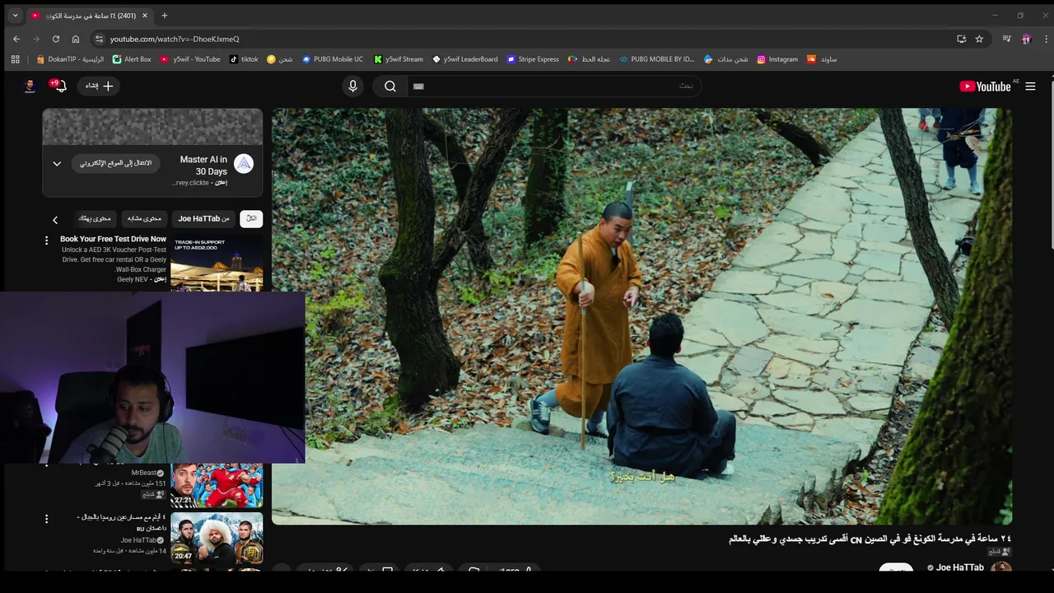Open y5wif LeaderBoard bookmark
This screenshot has width=1054, height=593.
(x=464, y=59)
